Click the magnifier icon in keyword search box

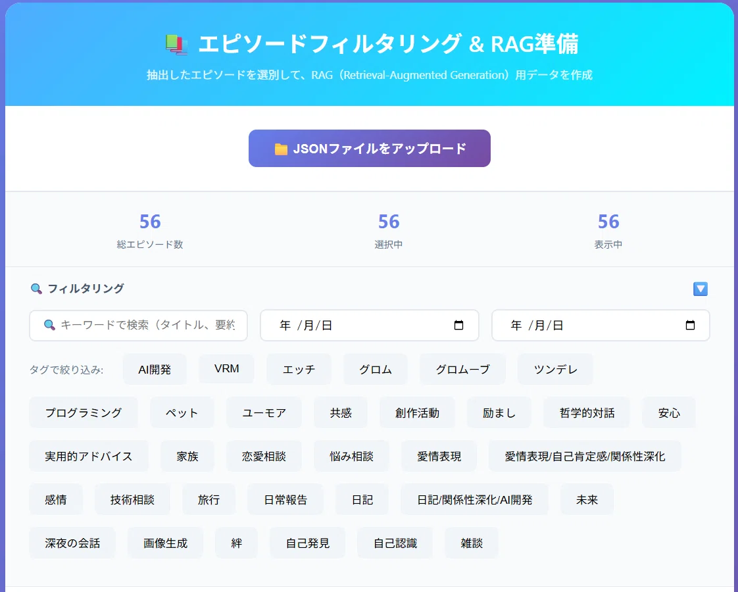49,325
